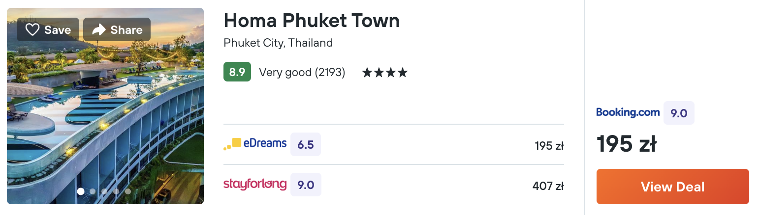Image resolution: width=759 pixels, height=215 pixels.
Task: Click the Share arrow icon
Action: pyautogui.click(x=99, y=30)
